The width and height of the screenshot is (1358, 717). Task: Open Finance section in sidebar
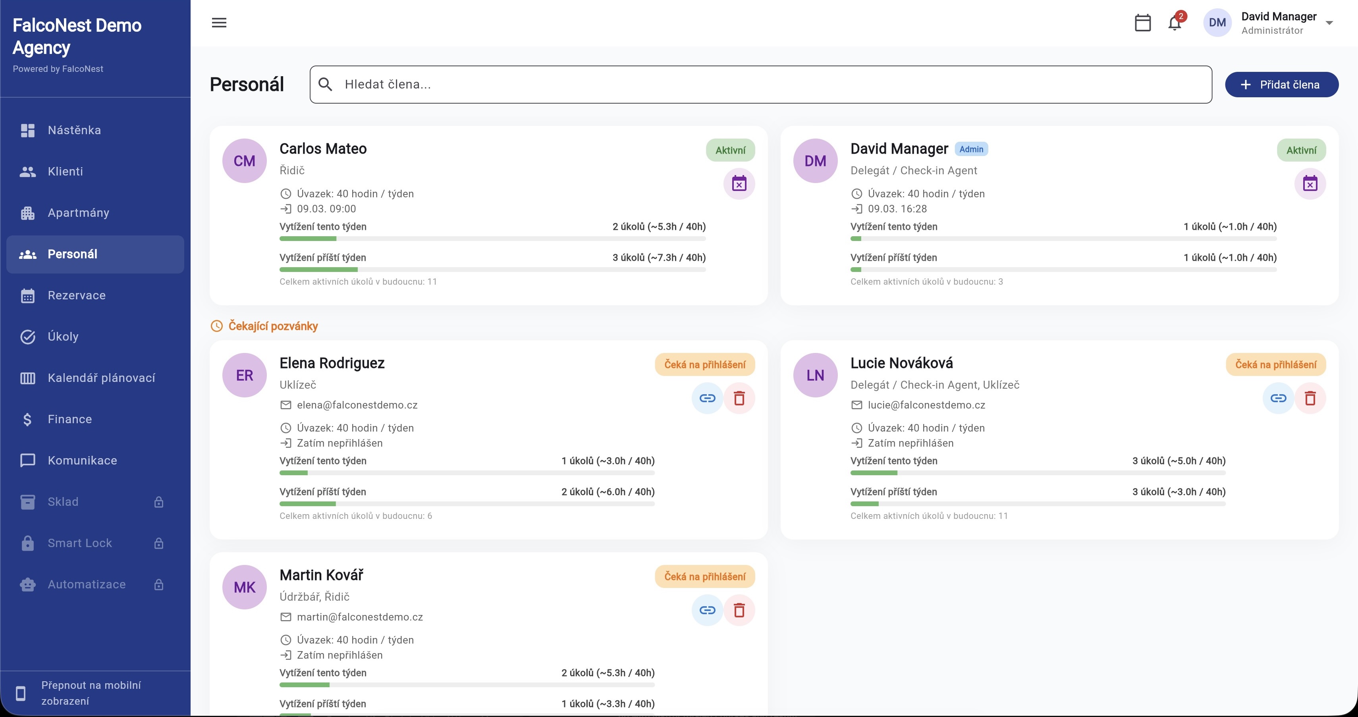[69, 419]
